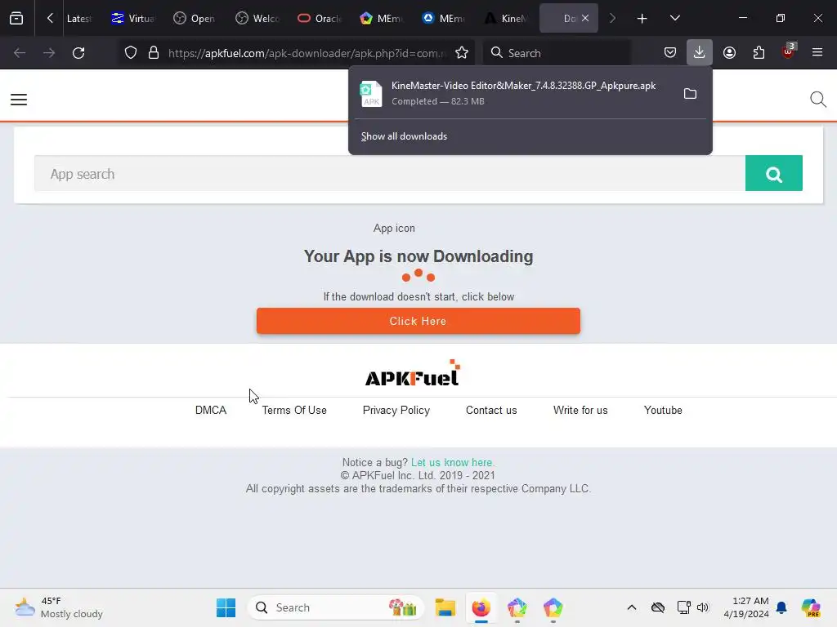Open the APKFuel site hamburger menu
The height and width of the screenshot is (627, 837).
(19, 99)
